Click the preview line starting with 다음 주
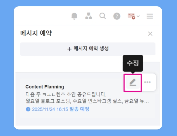The image size is (177, 136). click(x=66, y=94)
